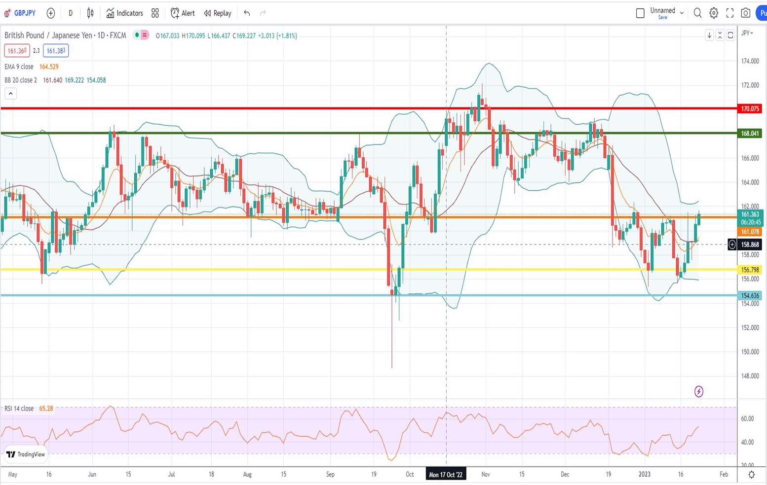Click the Alert button

click(183, 13)
